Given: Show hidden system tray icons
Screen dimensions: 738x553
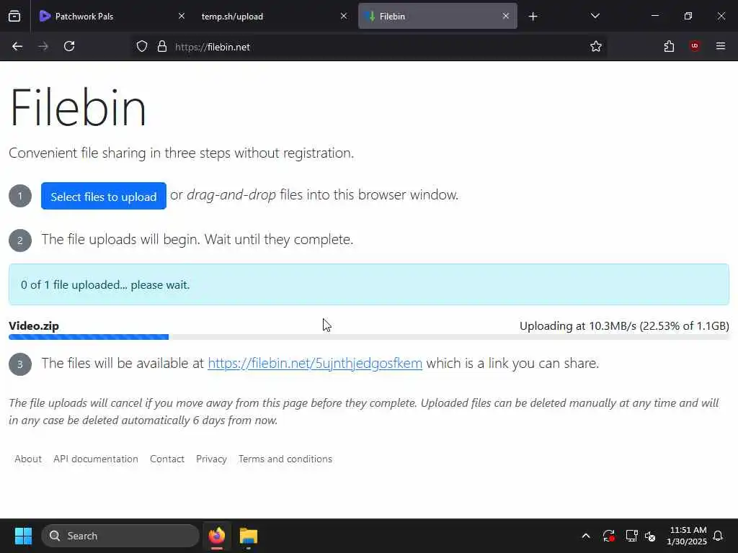Looking at the screenshot, I should [586, 536].
